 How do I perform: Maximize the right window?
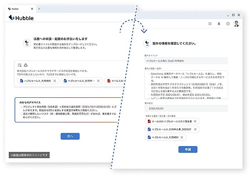(233, 15)
